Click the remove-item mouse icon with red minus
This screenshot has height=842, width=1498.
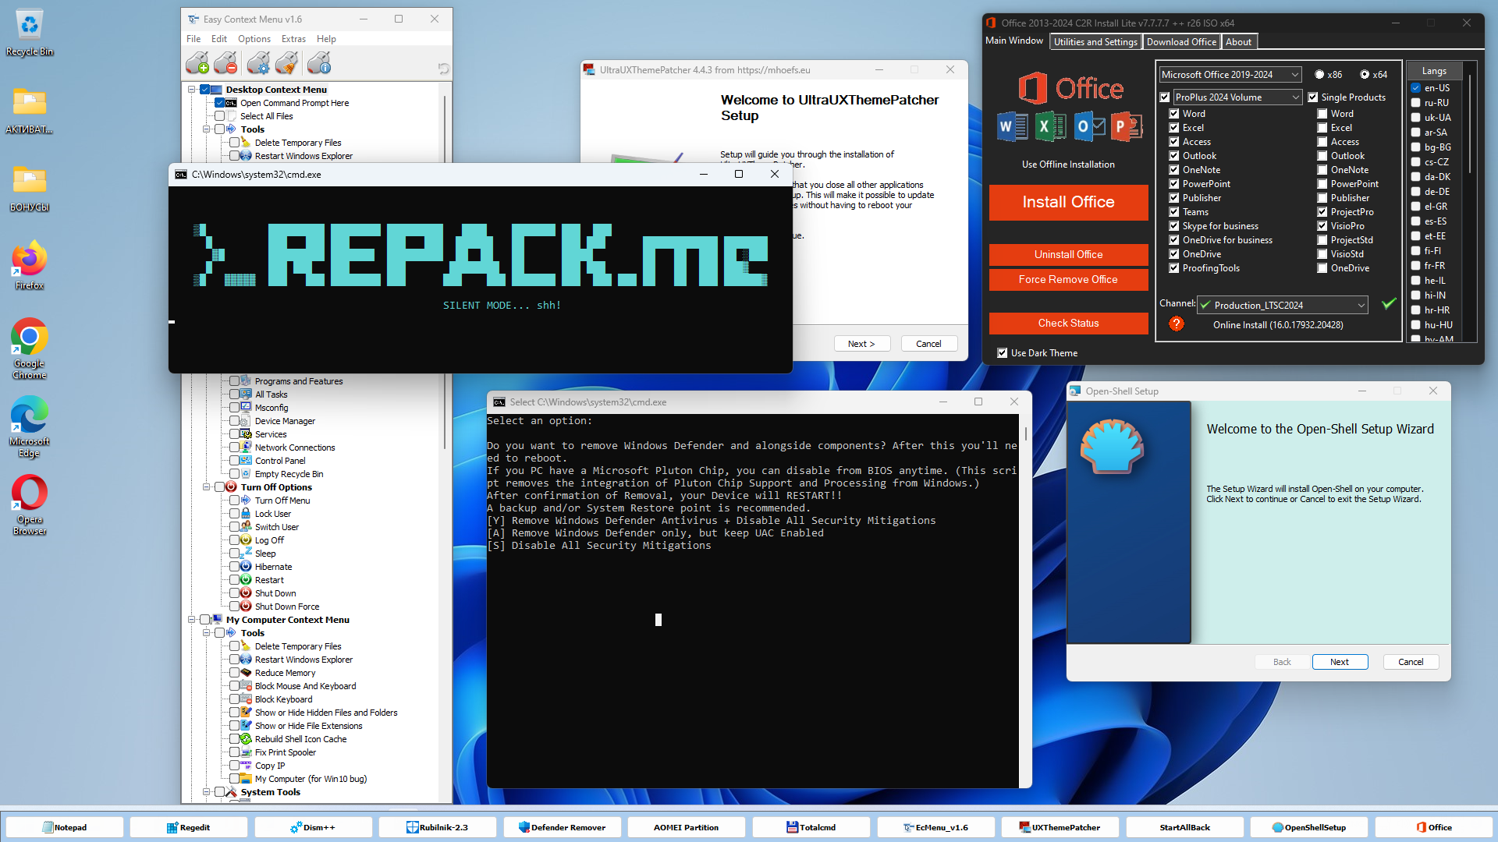225,63
